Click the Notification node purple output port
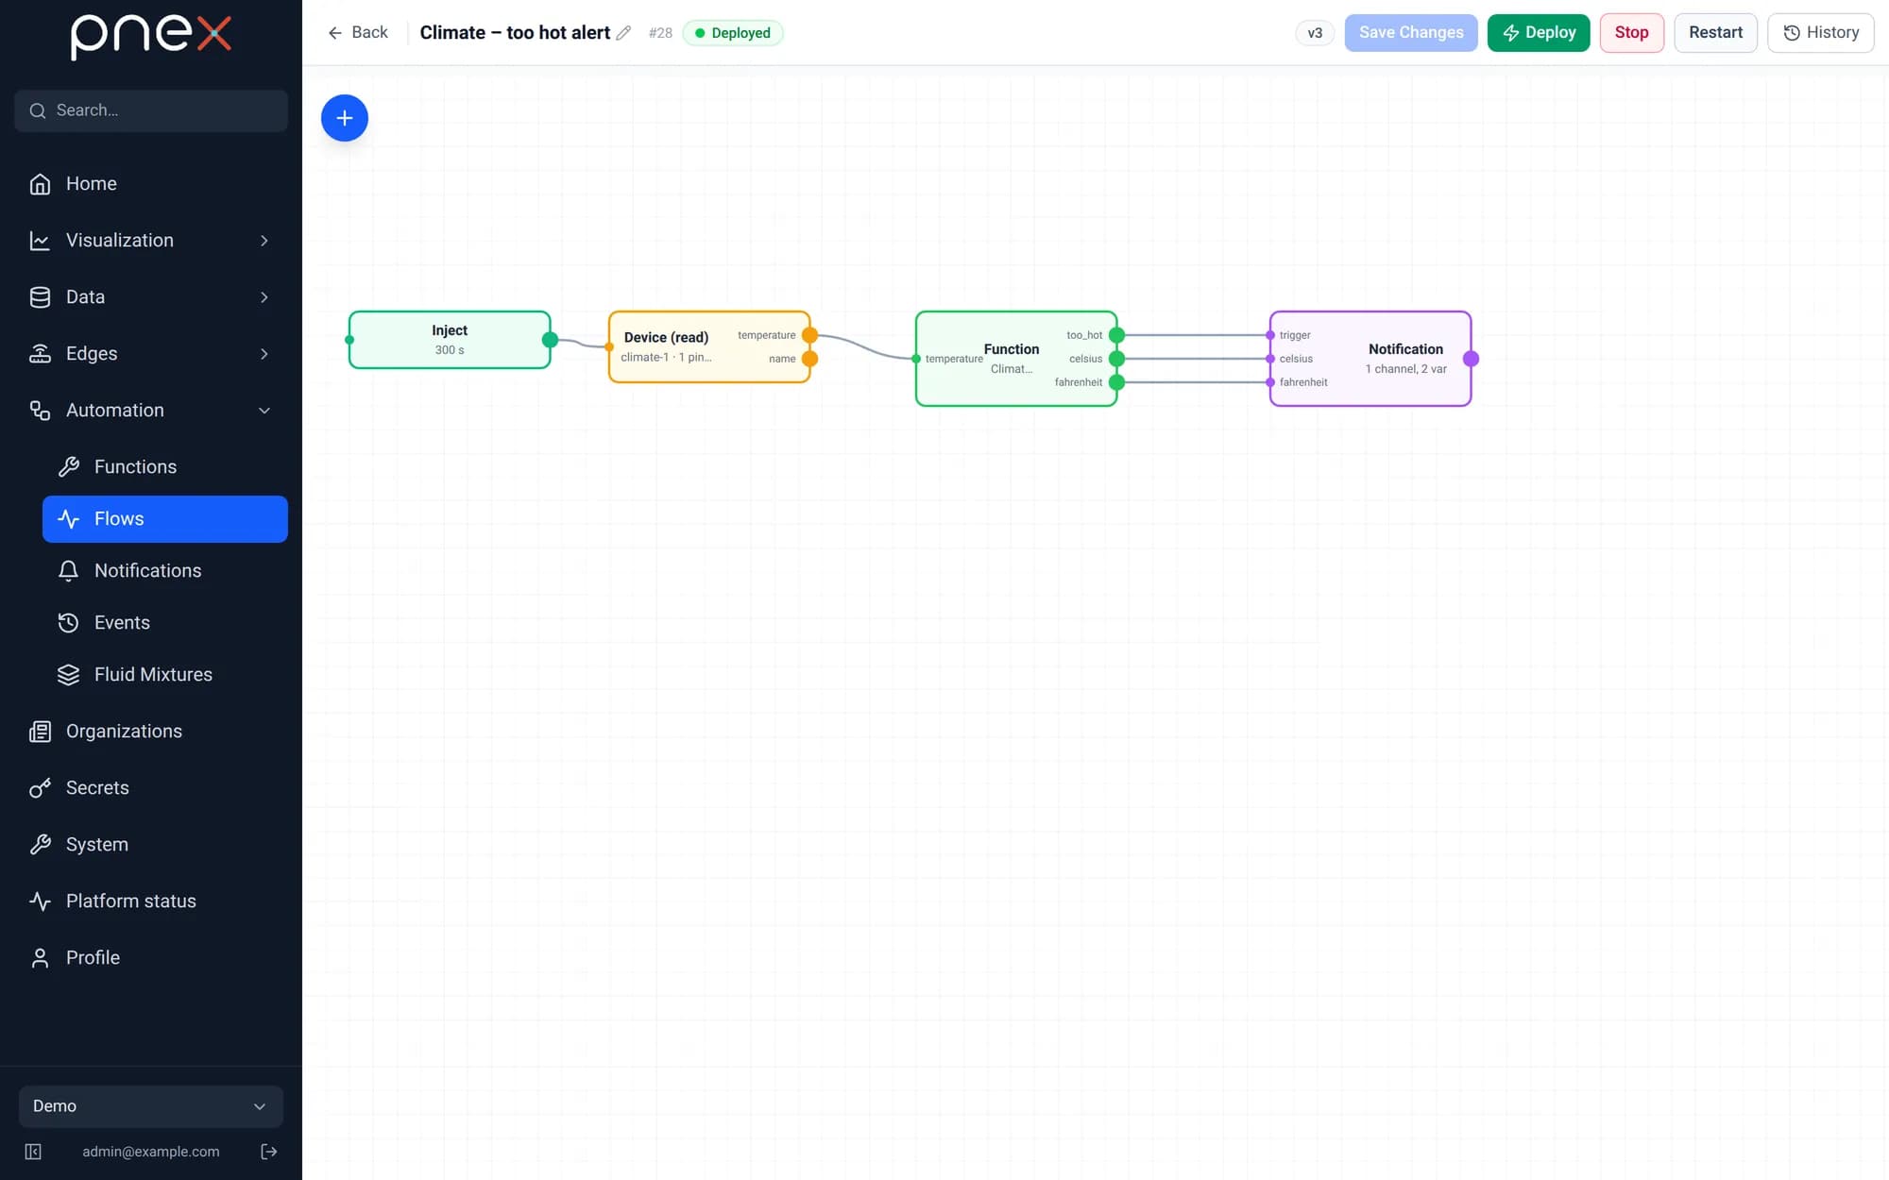1889x1180 pixels. click(1471, 359)
